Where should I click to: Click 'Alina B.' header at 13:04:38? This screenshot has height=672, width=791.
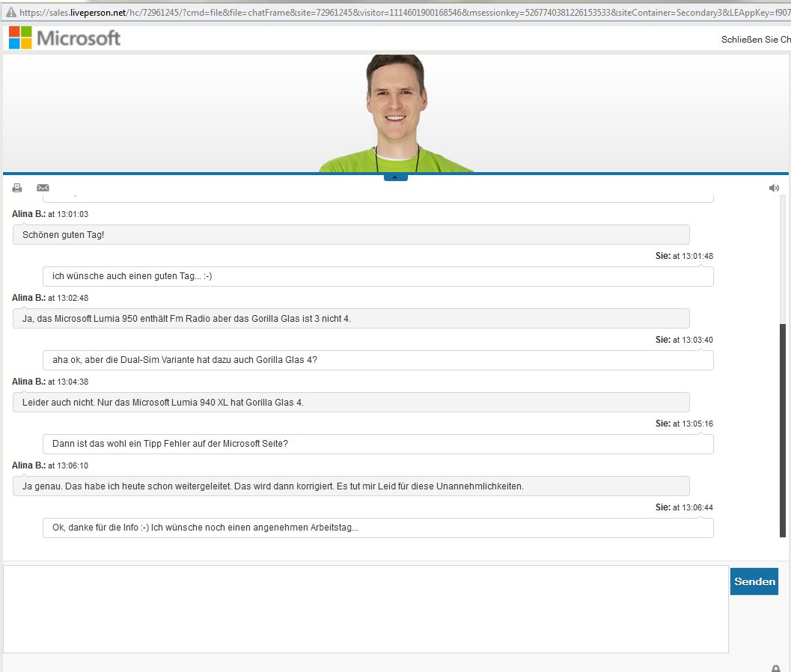(50, 382)
